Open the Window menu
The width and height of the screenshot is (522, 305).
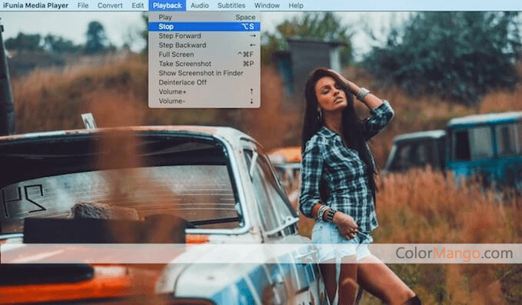267,5
